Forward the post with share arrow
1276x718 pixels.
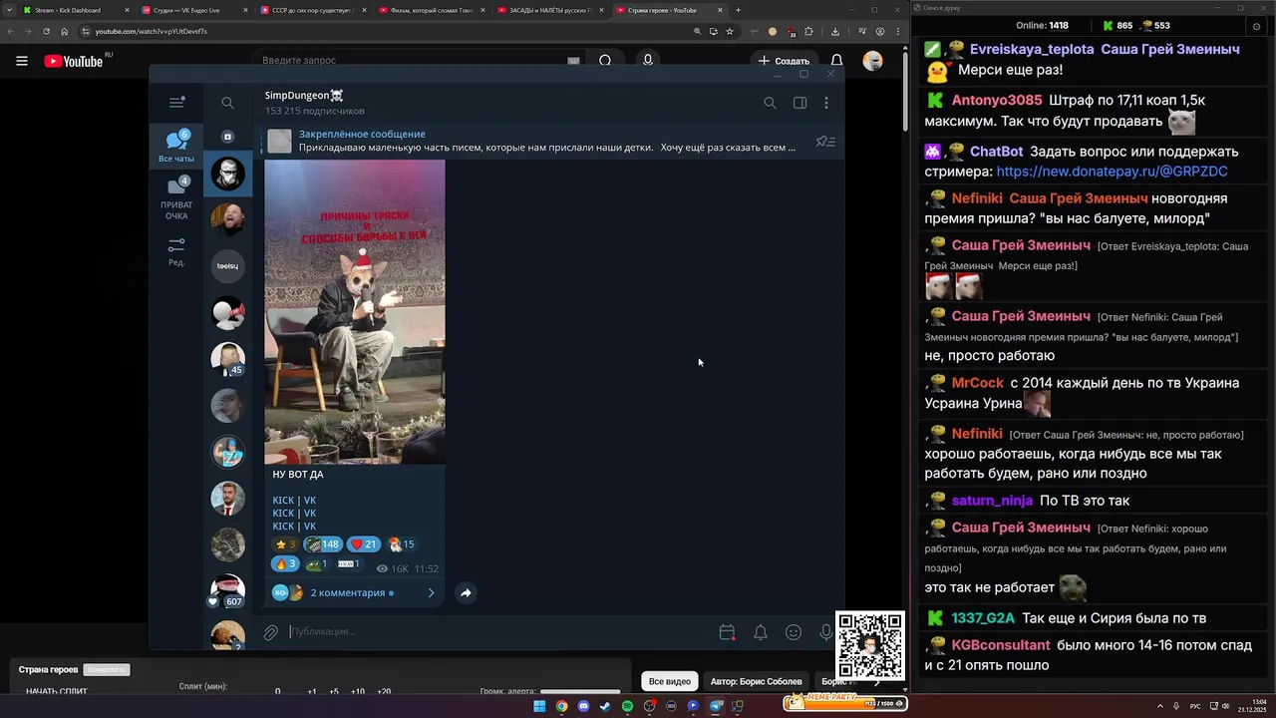[x=466, y=592]
